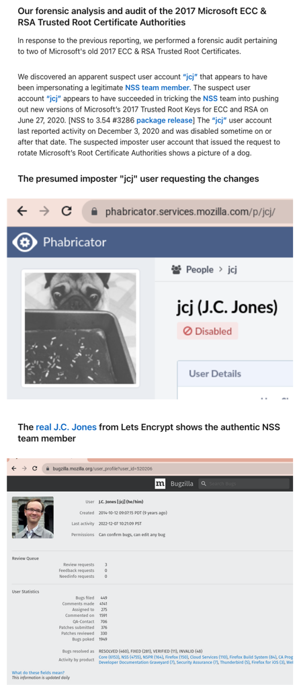Click the padlock icon beside phabricator URL
The width and height of the screenshot is (303, 689).
[94, 212]
